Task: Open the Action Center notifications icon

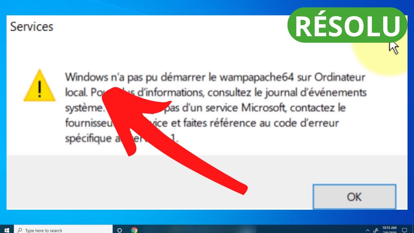Action: 404,230
